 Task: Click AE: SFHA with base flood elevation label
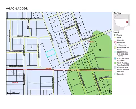pyautogui.click(x=123, y=64)
